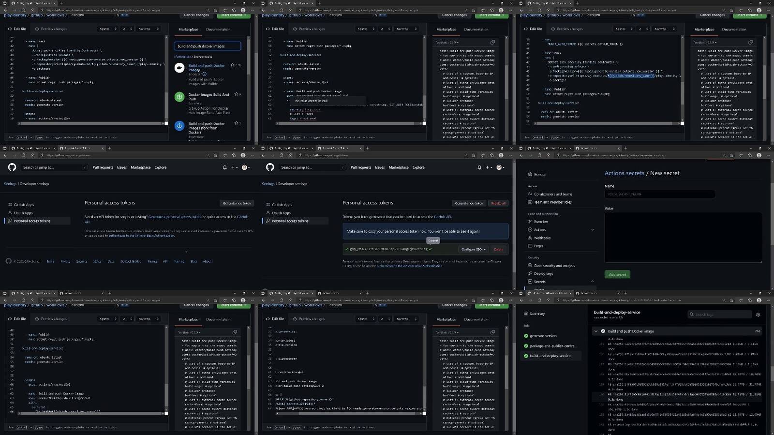Click the copy-token check icon after ghp token
The width and height of the screenshot is (774, 435).
pos(431,249)
